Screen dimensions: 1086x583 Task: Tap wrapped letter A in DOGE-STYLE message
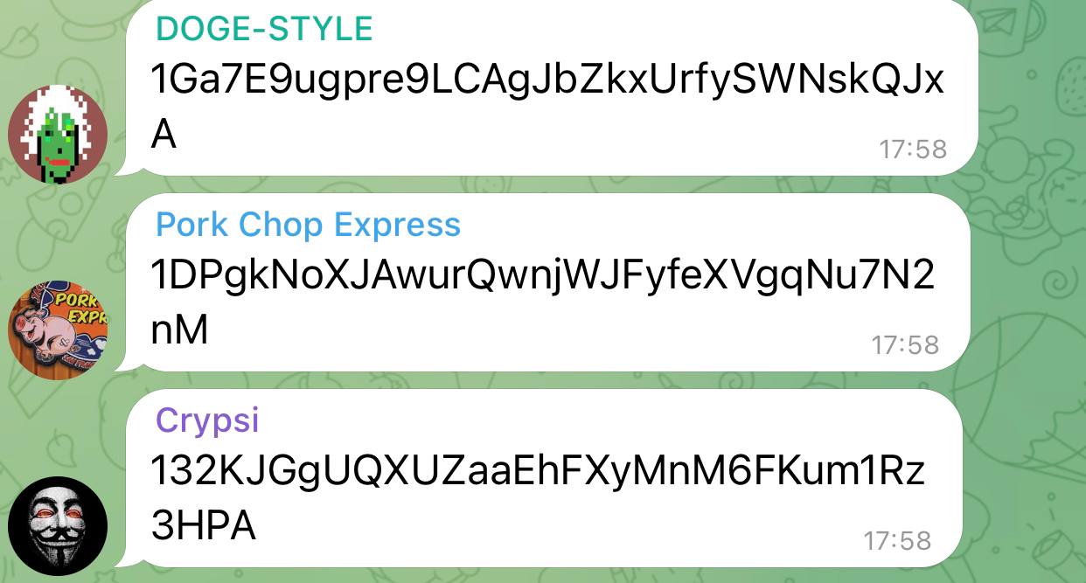(164, 135)
